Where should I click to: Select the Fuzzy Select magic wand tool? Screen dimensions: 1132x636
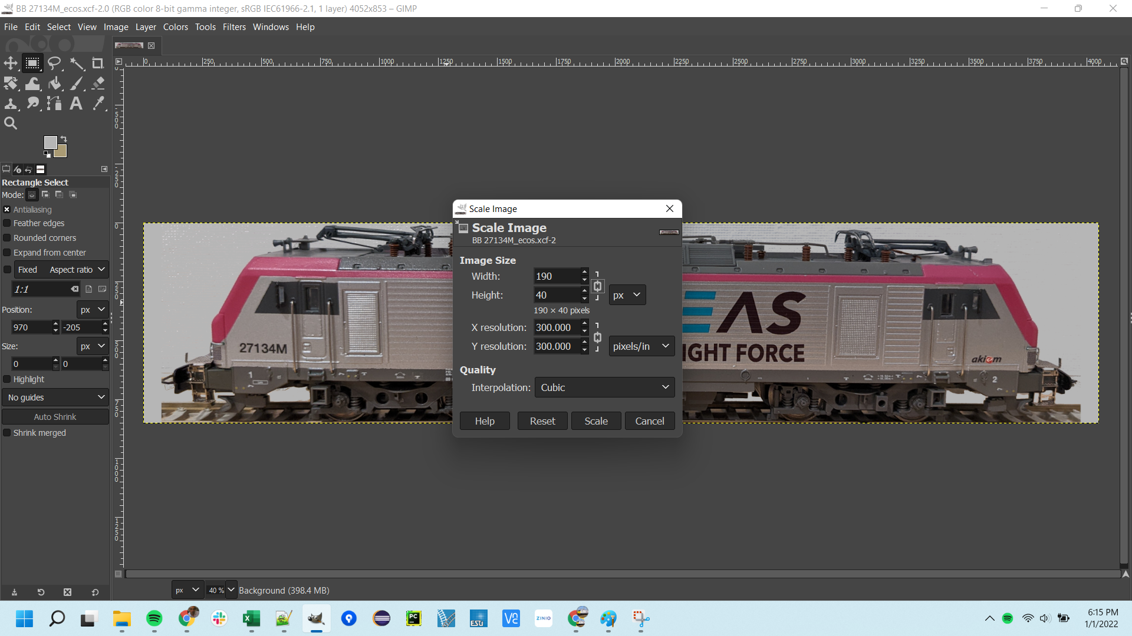[x=77, y=63]
